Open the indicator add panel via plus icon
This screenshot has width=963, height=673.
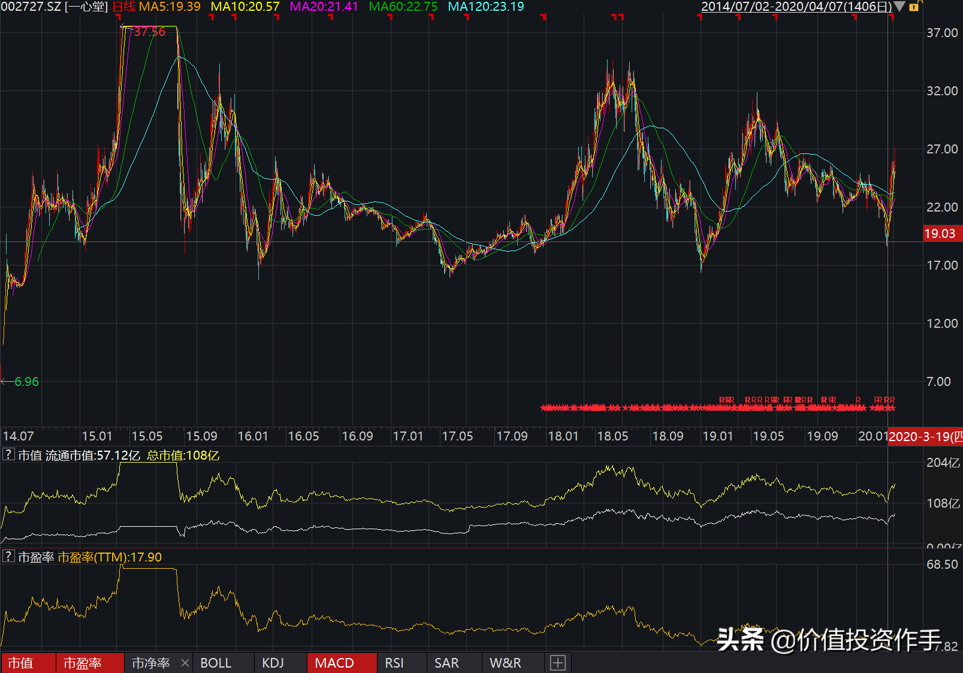[x=558, y=663]
